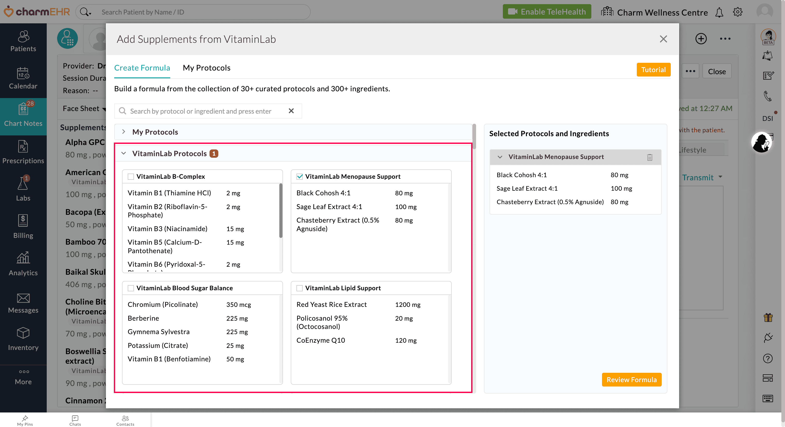Viewport: 785px width, 427px height.
Task: Open Chart Notes from the left sidebar
Action: click(23, 117)
